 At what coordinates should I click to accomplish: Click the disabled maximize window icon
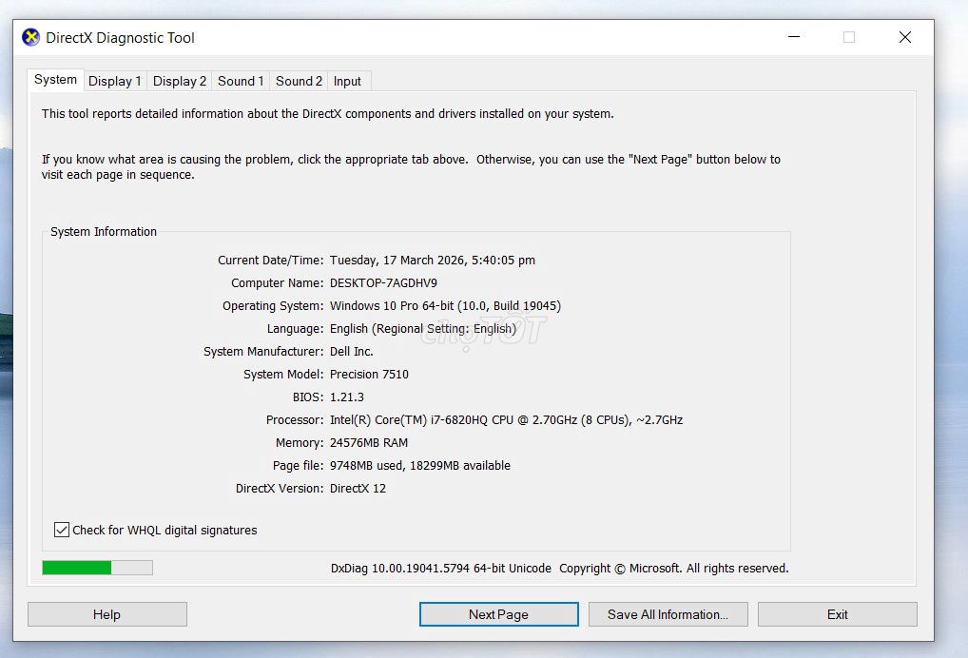849,37
